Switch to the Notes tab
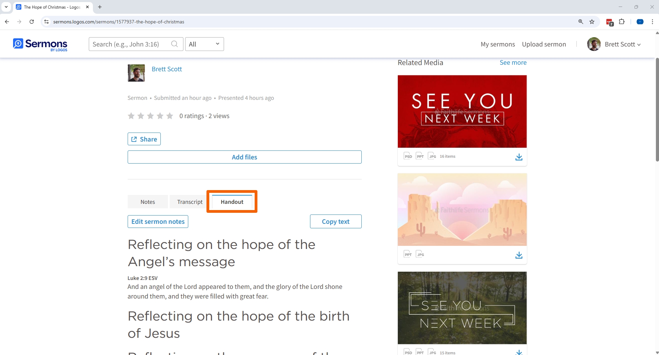 pyautogui.click(x=148, y=202)
